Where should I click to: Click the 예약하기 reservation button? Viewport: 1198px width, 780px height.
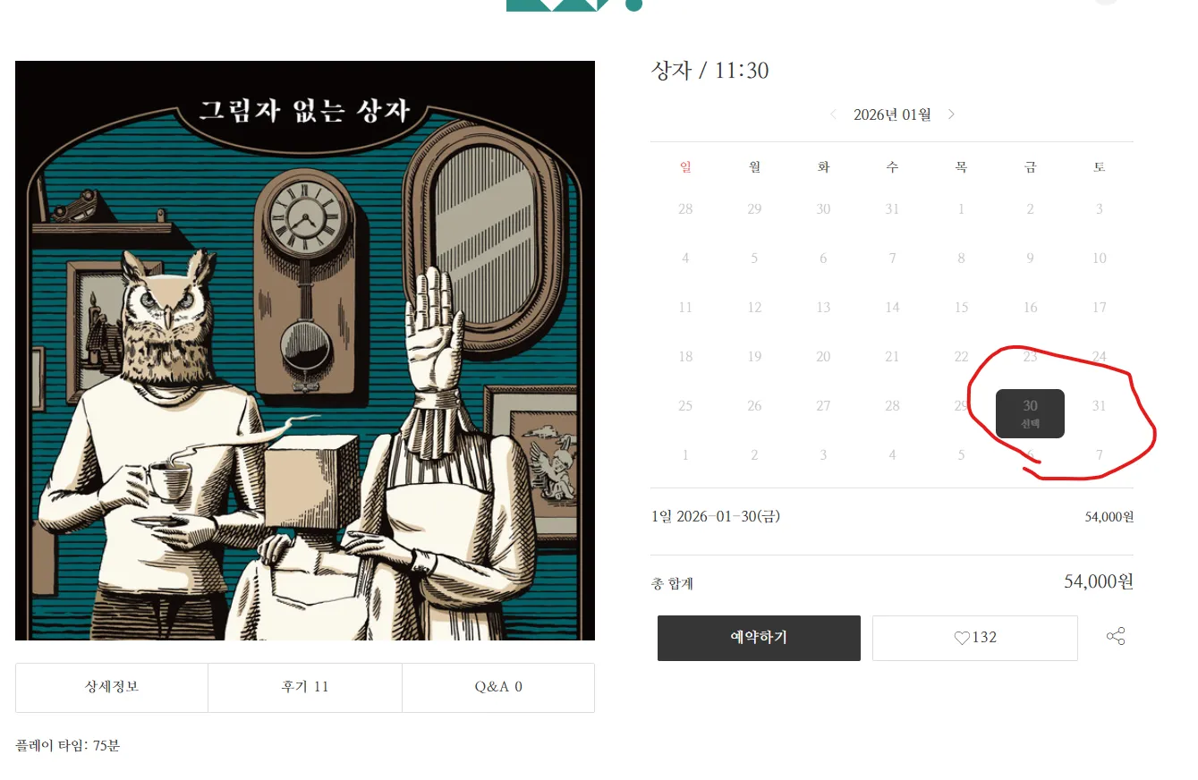[759, 638]
